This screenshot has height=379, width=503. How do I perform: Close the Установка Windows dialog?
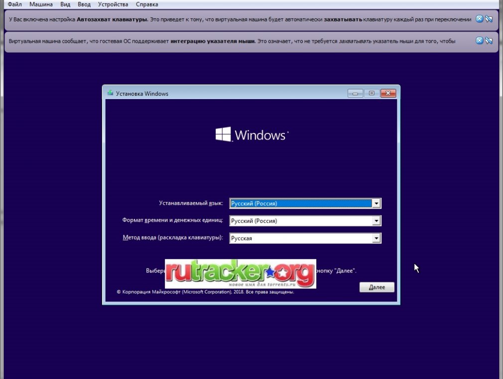[388, 94]
